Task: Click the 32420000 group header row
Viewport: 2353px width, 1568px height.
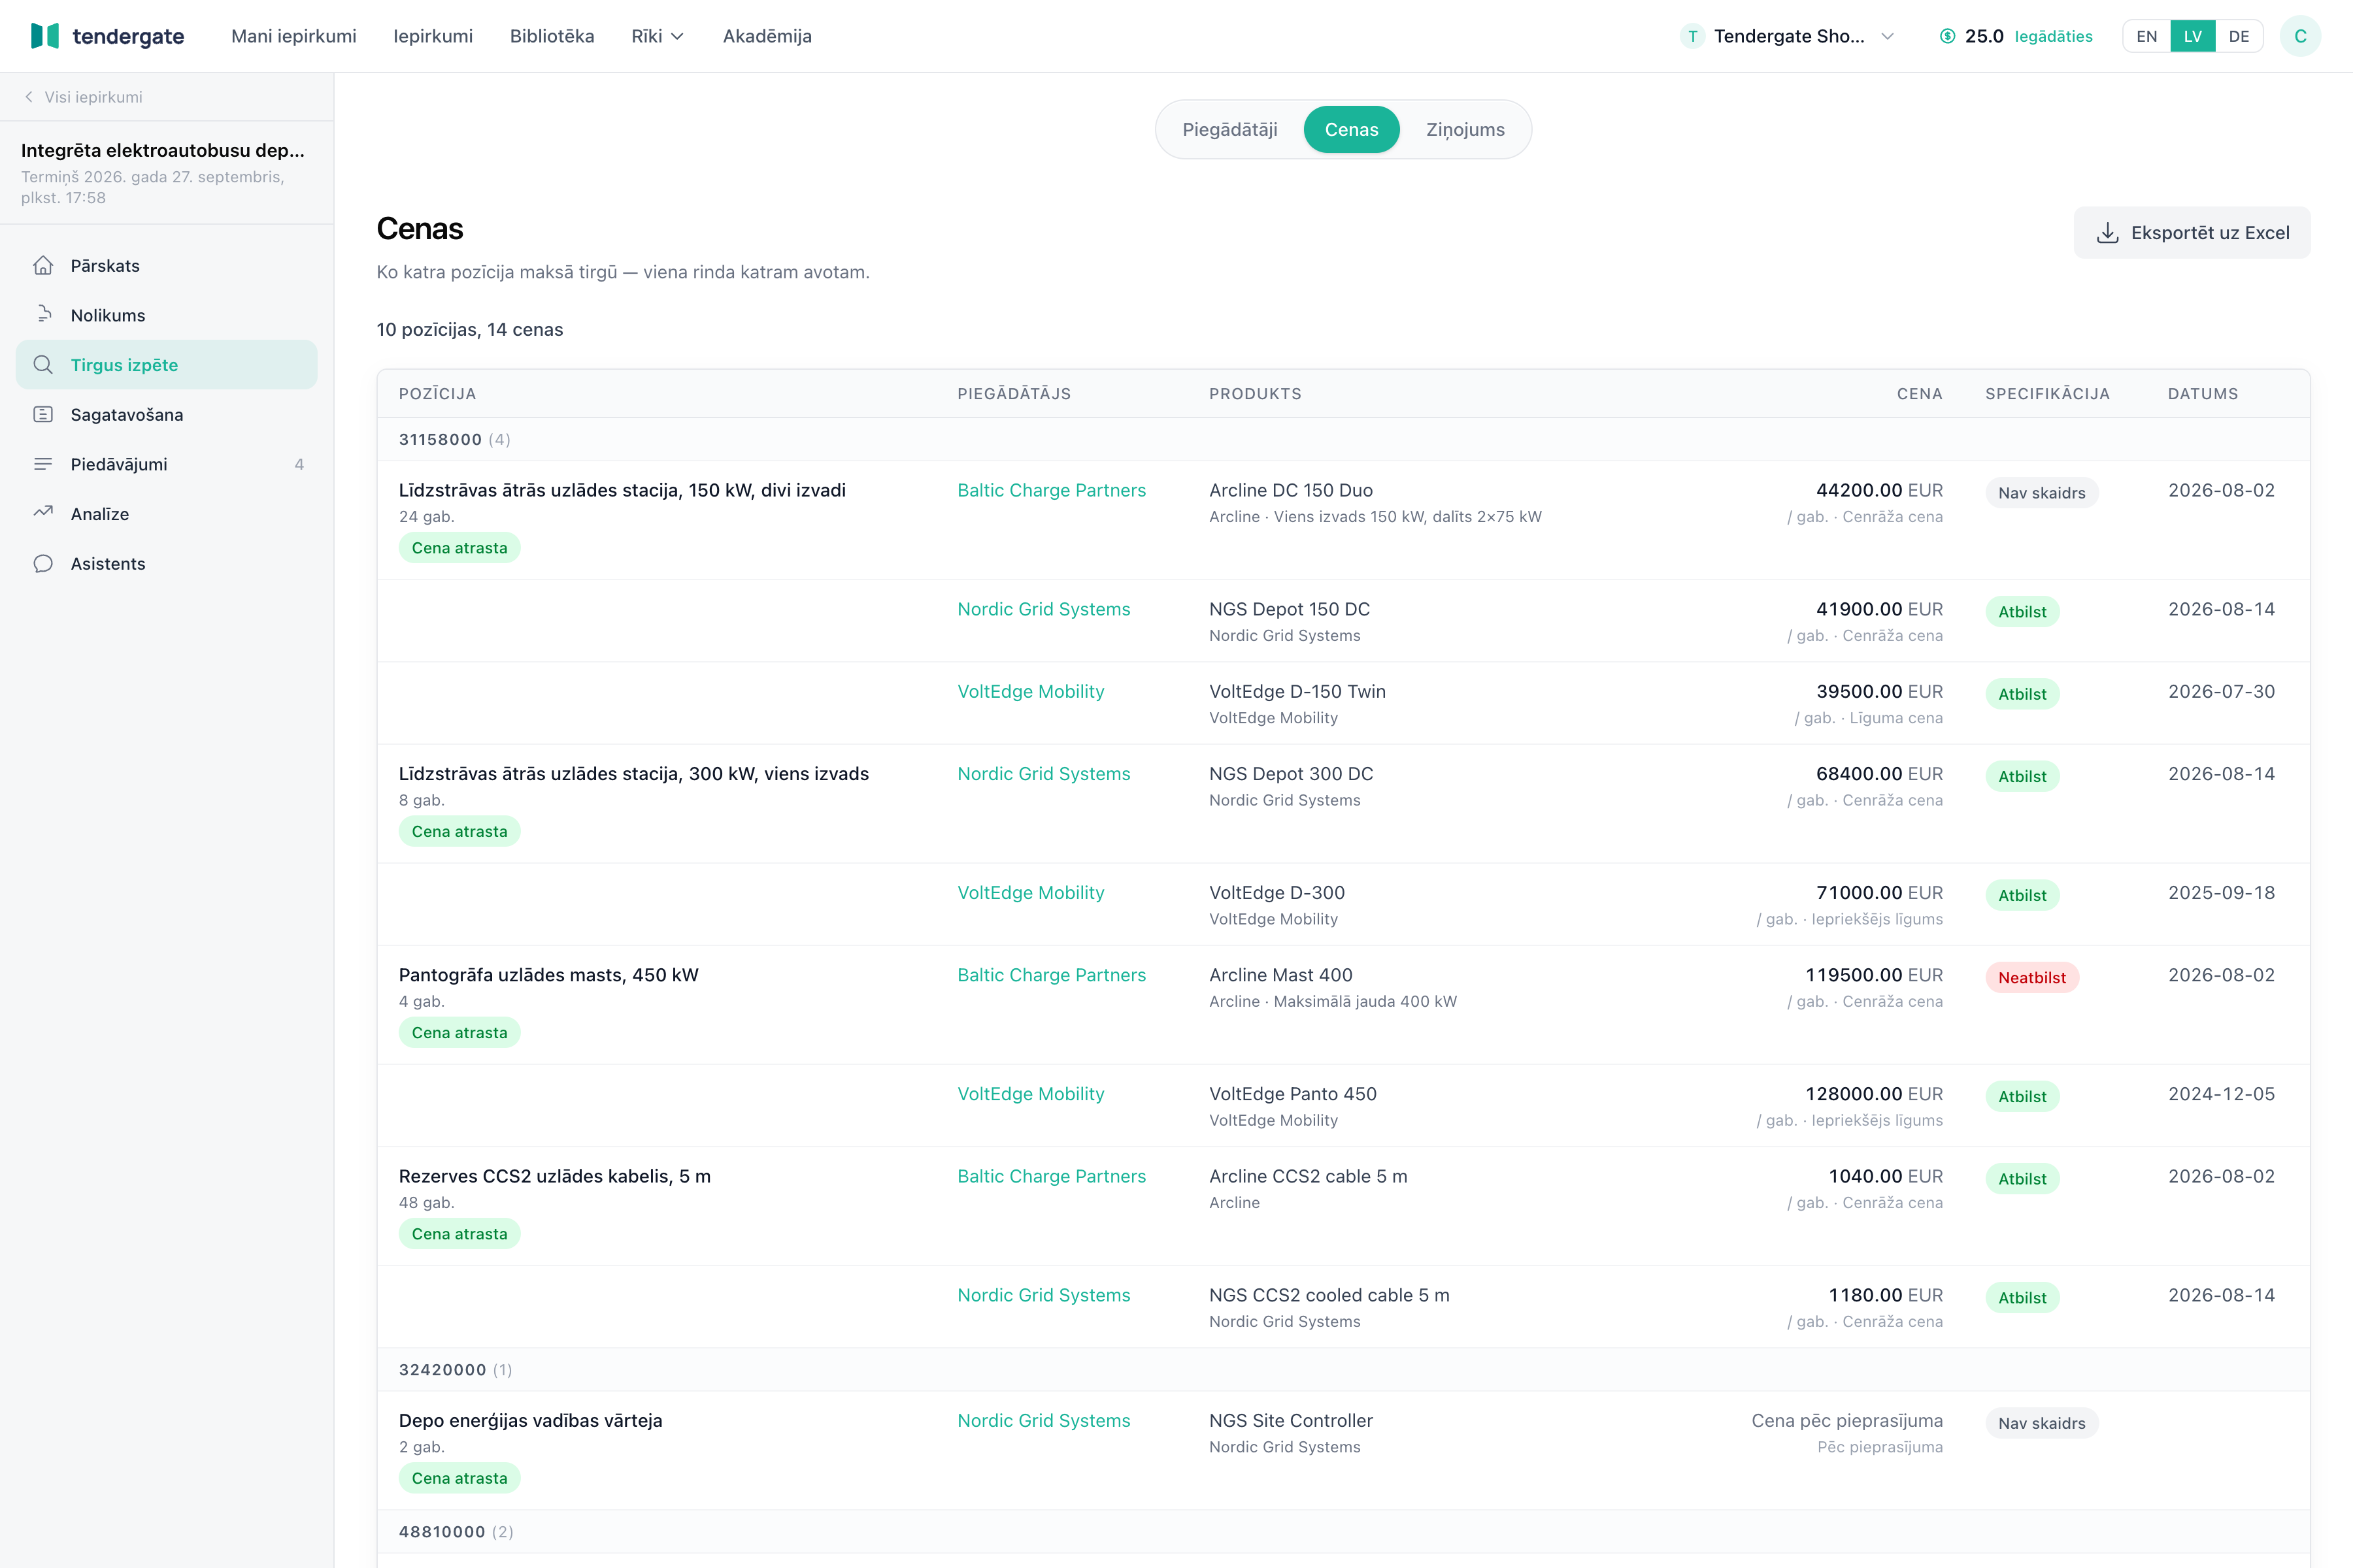Action: (1344, 1370)
